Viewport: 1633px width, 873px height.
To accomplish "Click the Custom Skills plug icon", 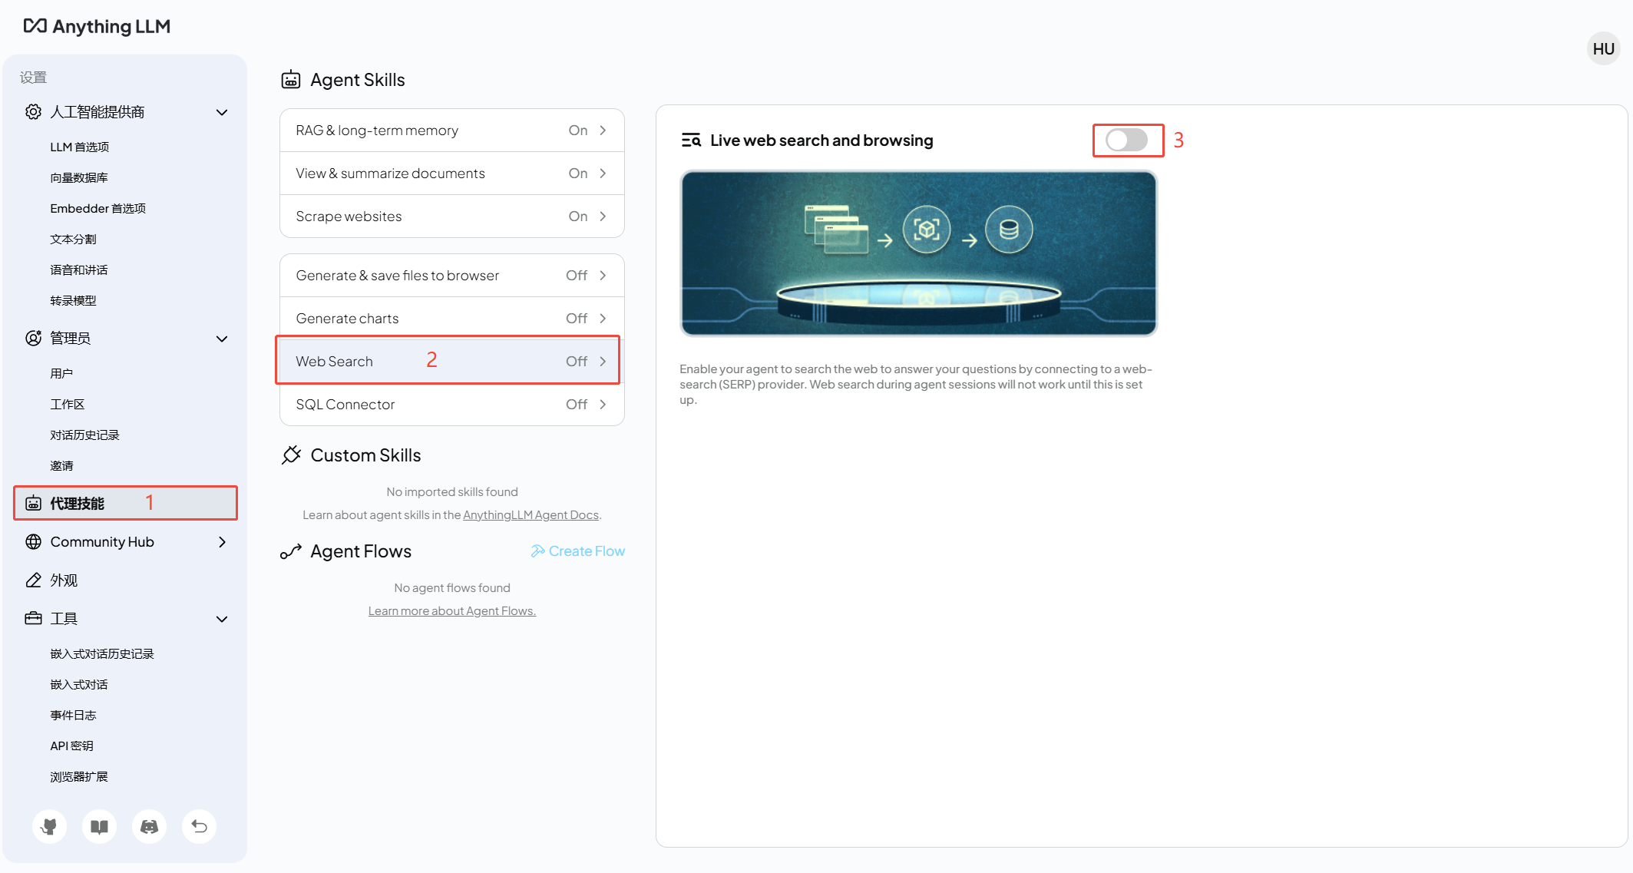I will [x=291, y=455].
